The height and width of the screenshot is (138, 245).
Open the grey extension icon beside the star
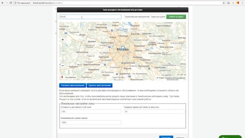point(228,3)
